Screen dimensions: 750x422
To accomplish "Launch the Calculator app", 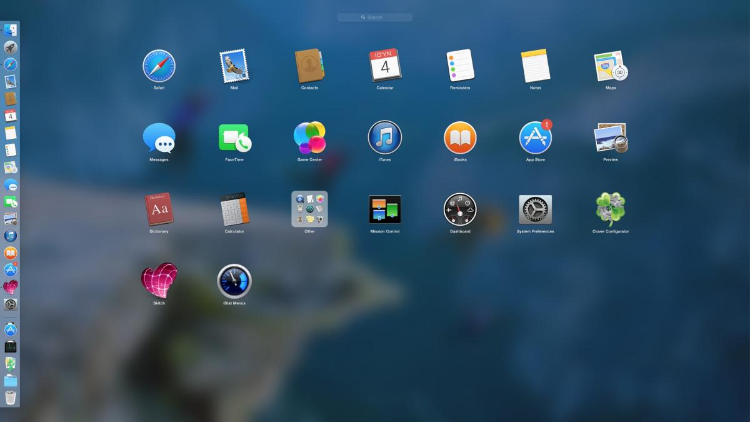I will point(234,209).
